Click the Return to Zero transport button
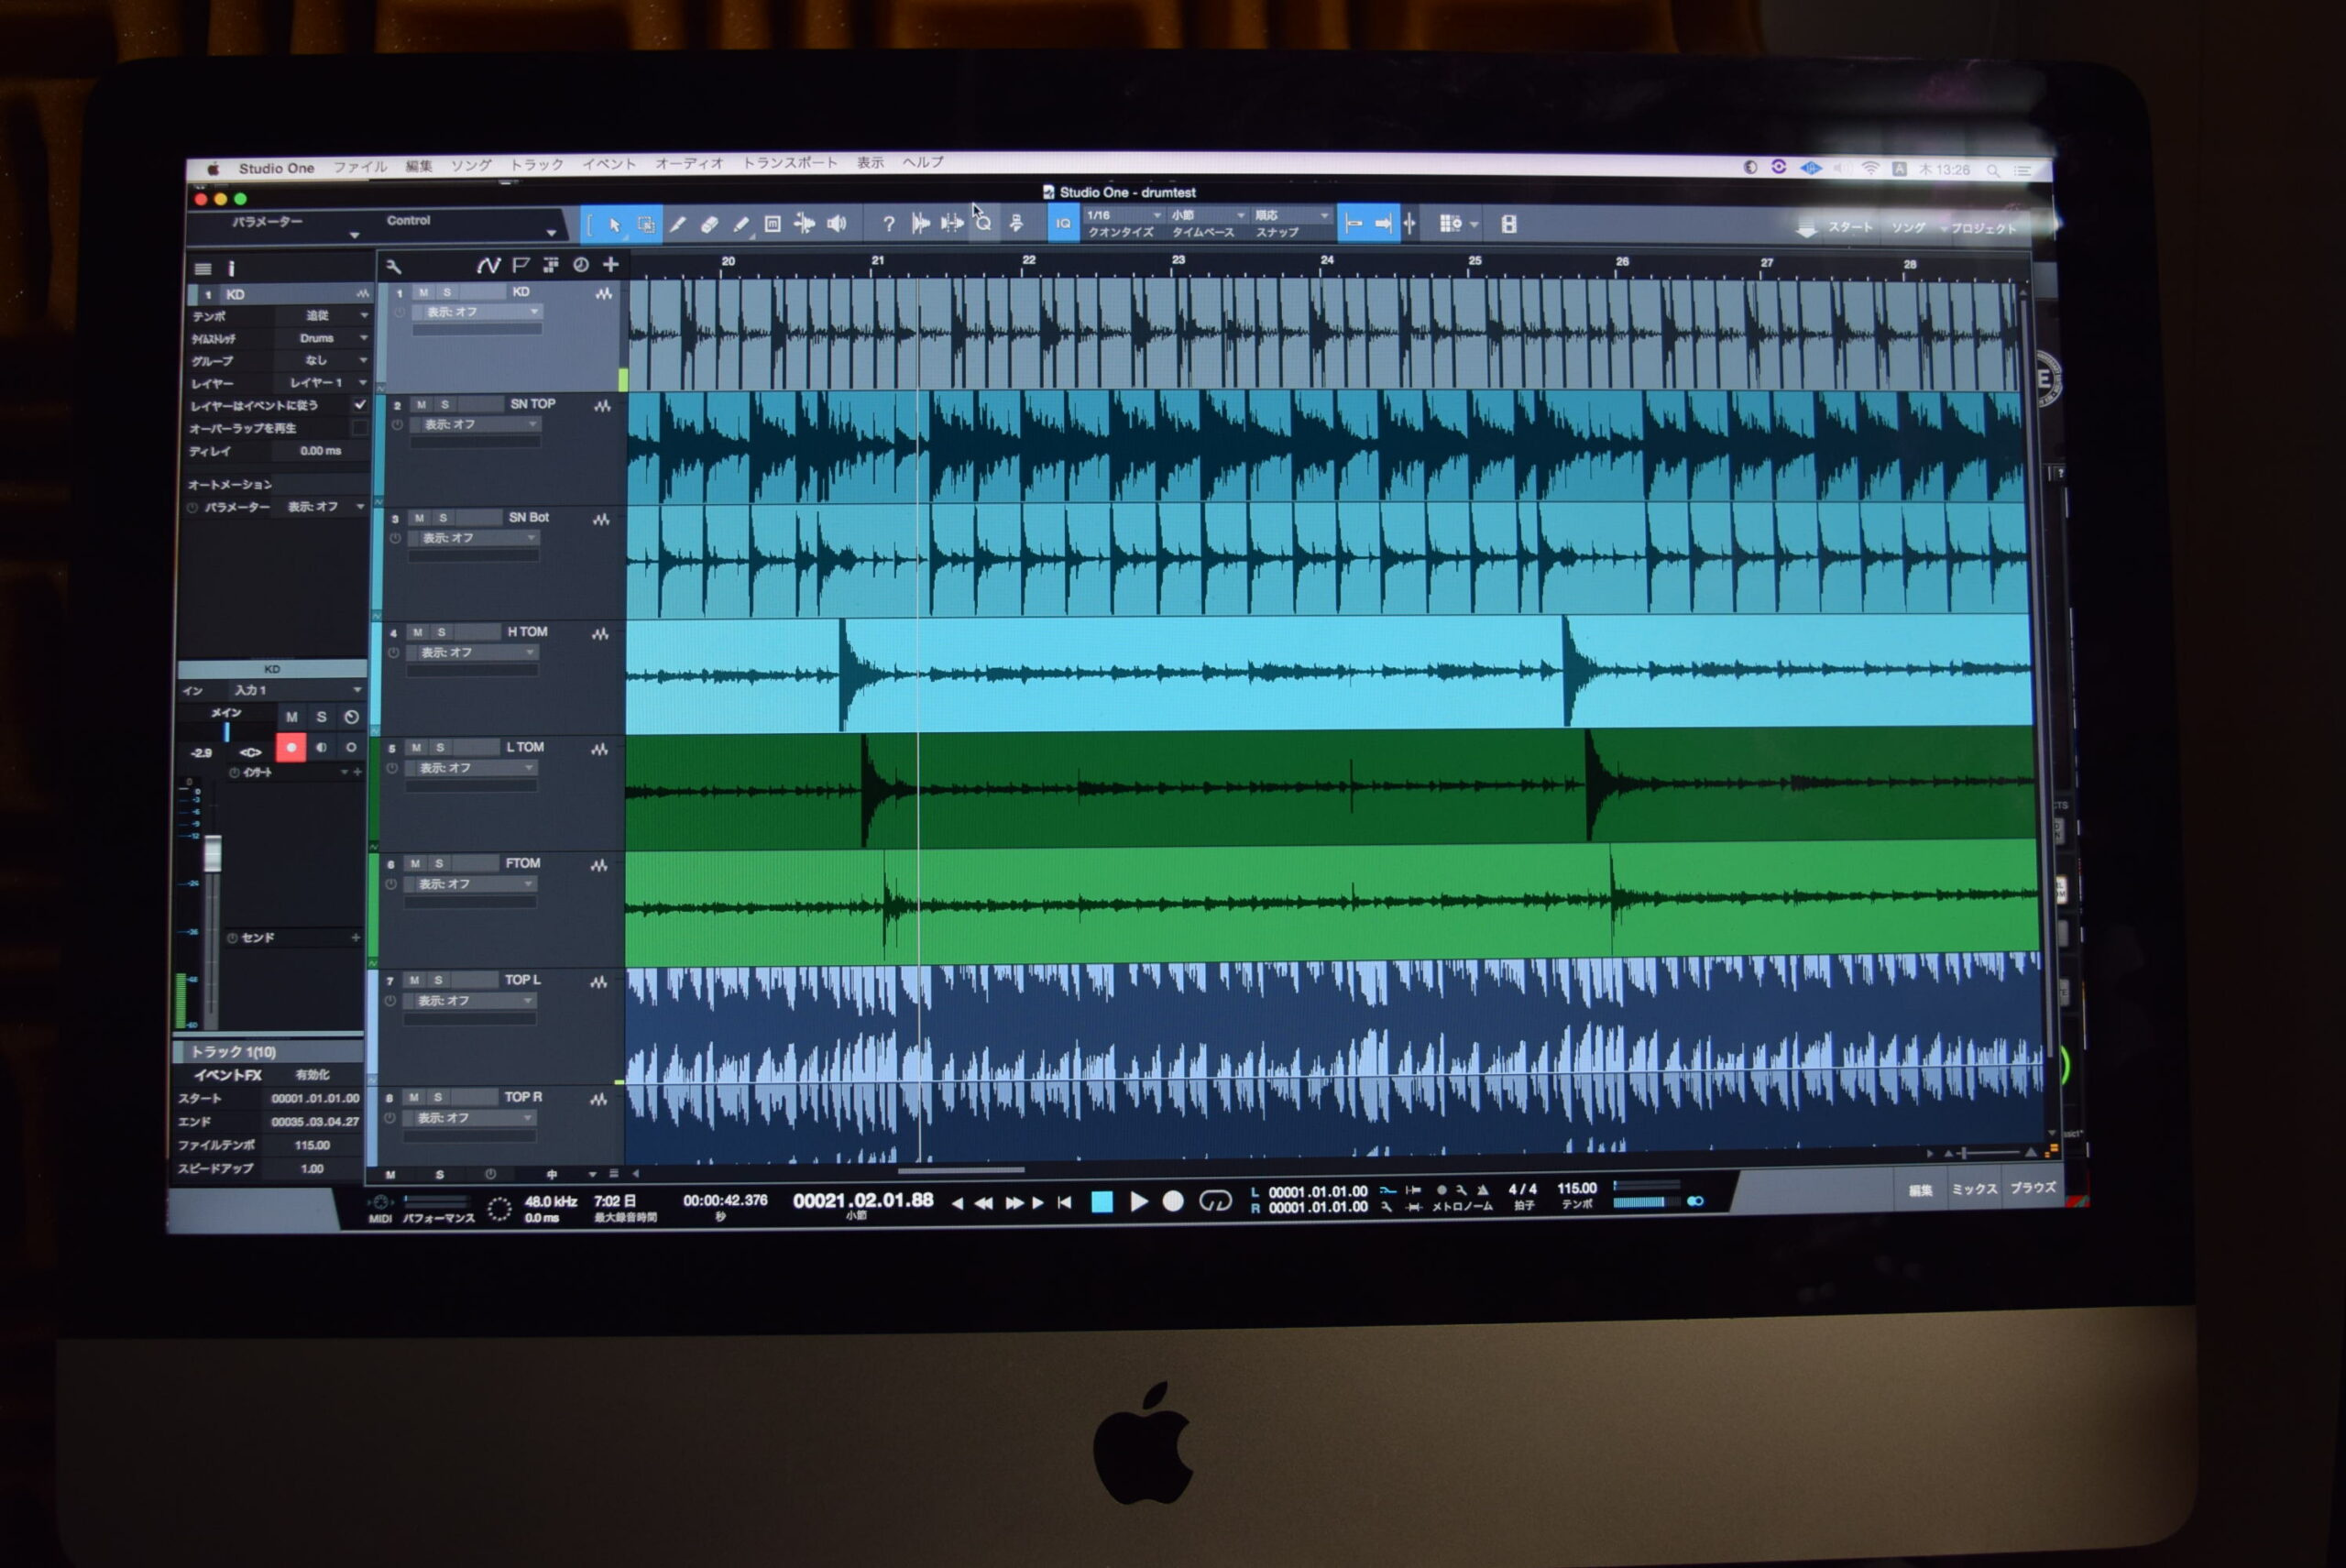2346x1568 pixels. tap(1065, 1203)
